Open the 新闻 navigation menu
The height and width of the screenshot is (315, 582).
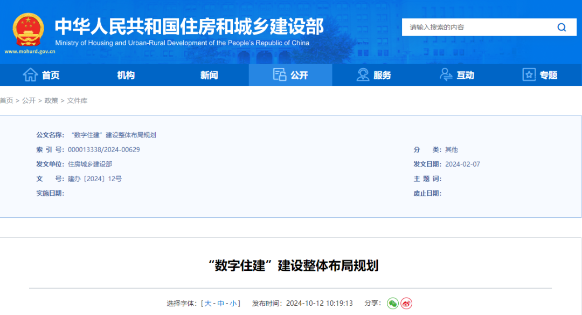tap(209, 75)
